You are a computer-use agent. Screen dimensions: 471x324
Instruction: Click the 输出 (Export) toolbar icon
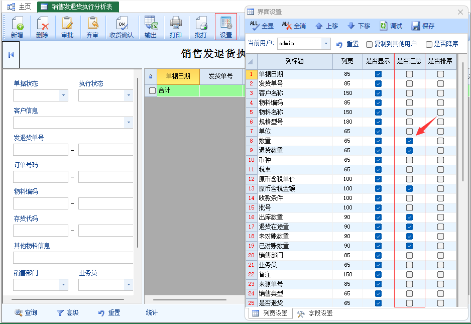151,27
